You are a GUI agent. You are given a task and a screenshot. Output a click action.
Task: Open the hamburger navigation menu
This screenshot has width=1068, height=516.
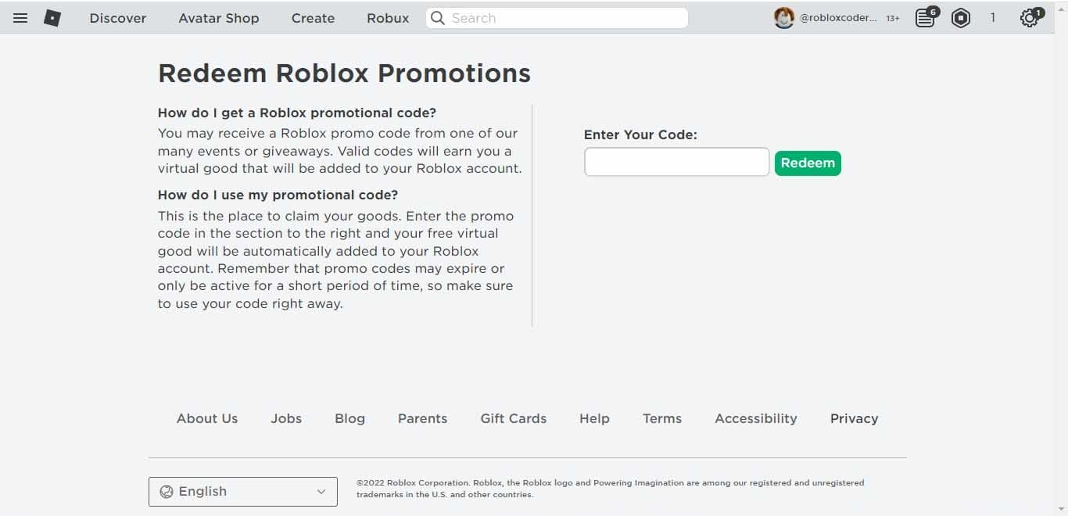[x=20, y=17]
